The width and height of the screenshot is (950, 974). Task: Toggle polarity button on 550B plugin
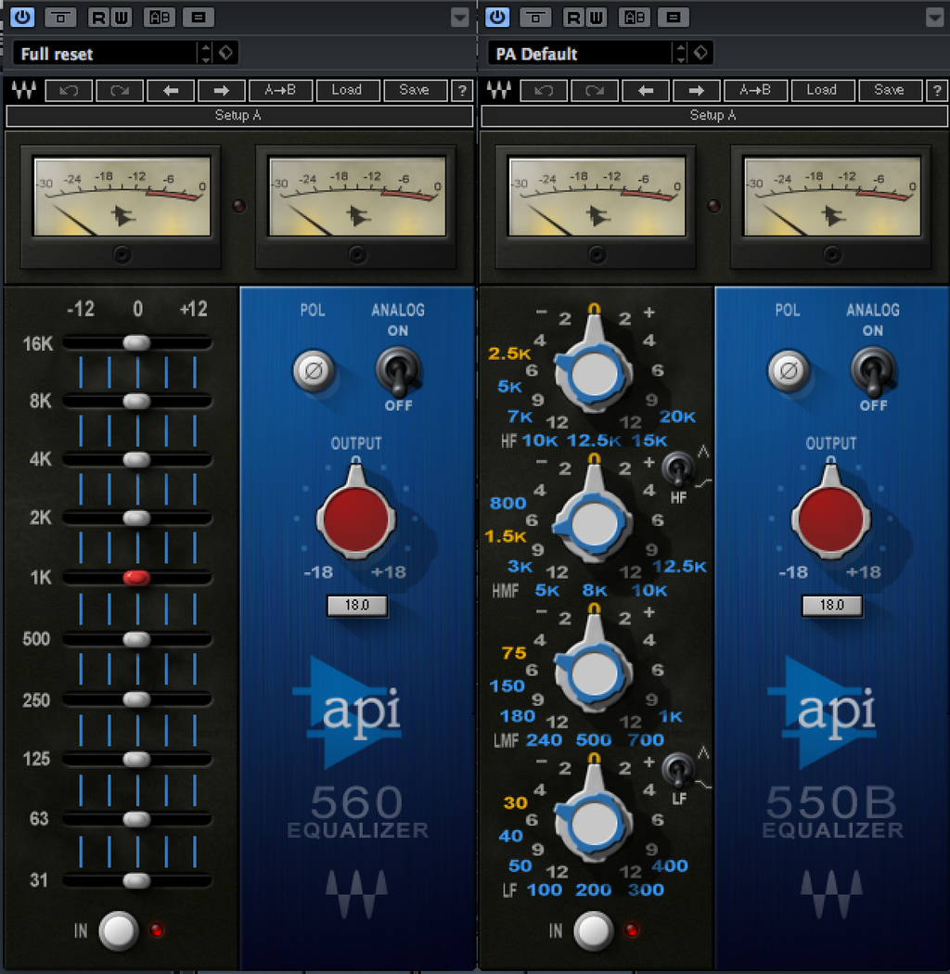tap(790, 371)
